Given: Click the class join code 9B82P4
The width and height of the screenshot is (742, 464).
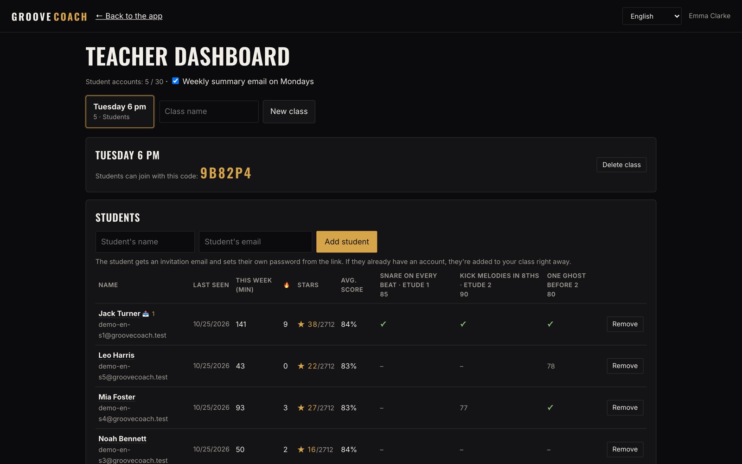Looking at the screenshot, I should (226, 173).
